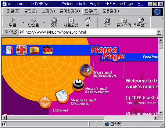Screen dimensions: 165x128
Task: Minimize the browser window
Action: 150,4
